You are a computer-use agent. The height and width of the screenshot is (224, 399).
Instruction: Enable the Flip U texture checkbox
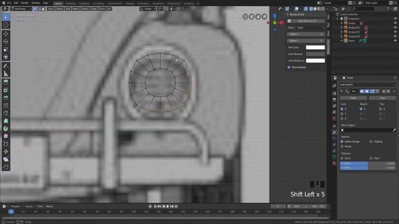click(342, 158)
